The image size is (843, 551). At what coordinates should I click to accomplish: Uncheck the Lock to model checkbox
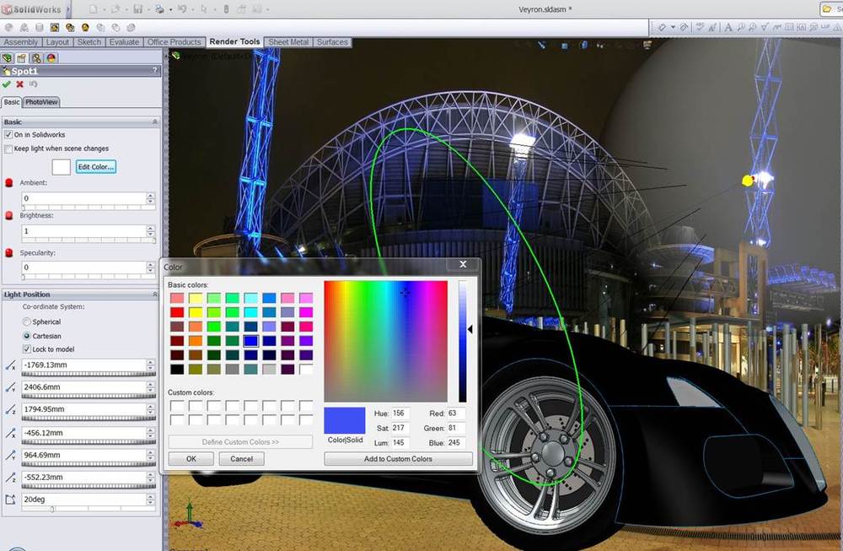pos(27,349)
